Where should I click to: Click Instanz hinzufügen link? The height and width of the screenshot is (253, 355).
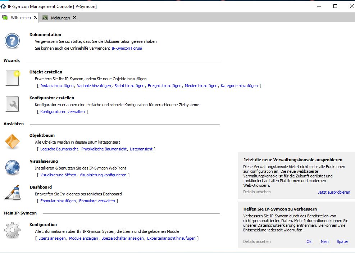(x=57, y=86)
